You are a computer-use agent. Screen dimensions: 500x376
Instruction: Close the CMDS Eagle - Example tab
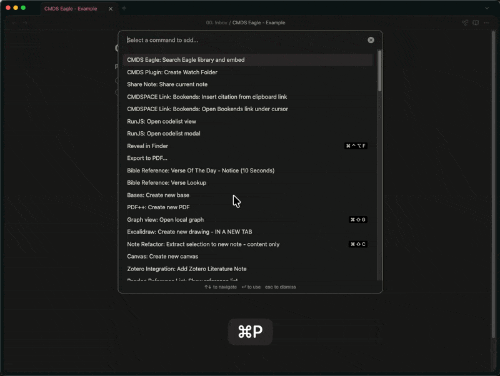(x=111, y=9)
